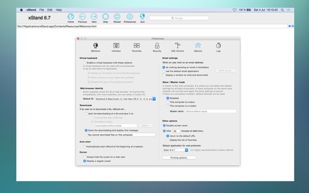Open the xStand menu in the menu bar
The height and width of the screenshot is (193, 309).
pyautogui.click(x=31, y=10)
